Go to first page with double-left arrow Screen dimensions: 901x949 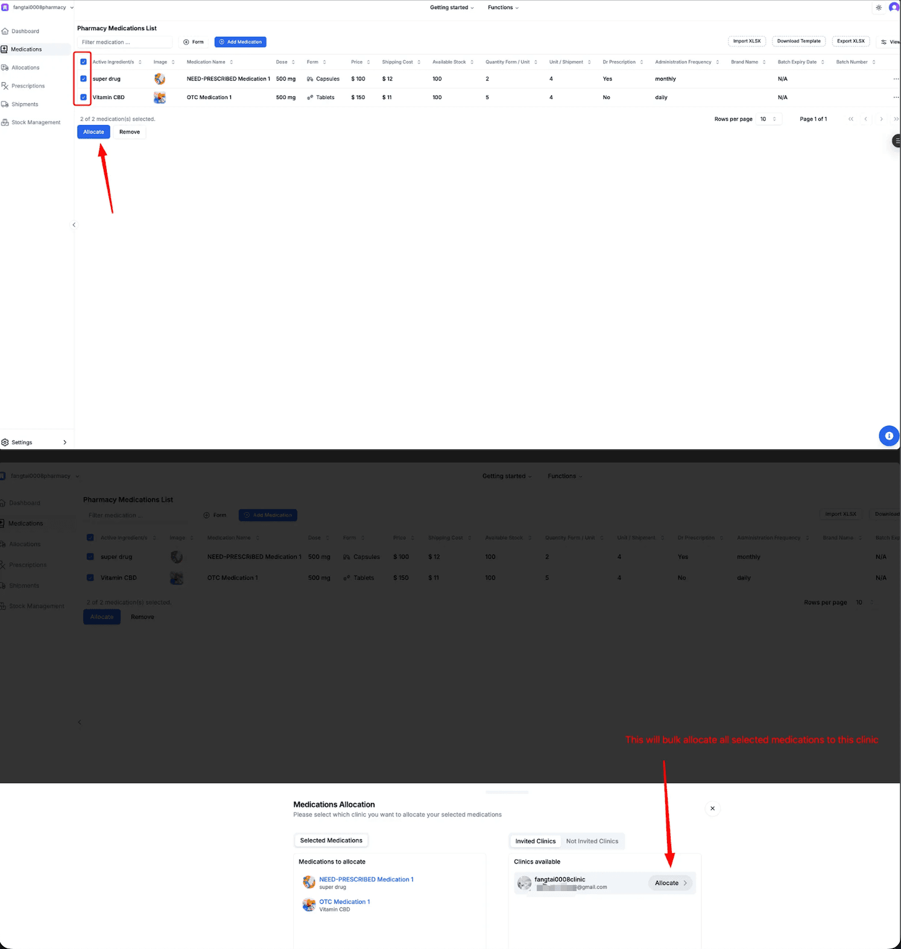pos(851,119)
